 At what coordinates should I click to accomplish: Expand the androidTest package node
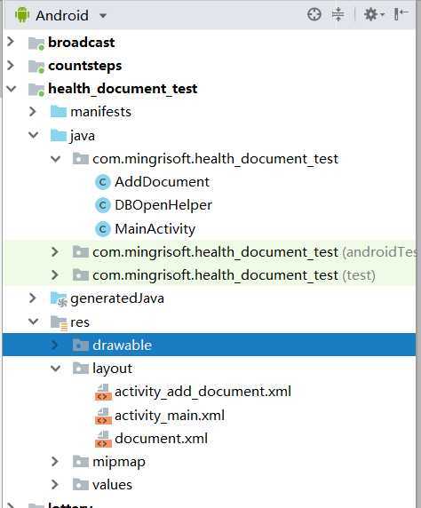[55, 251]
